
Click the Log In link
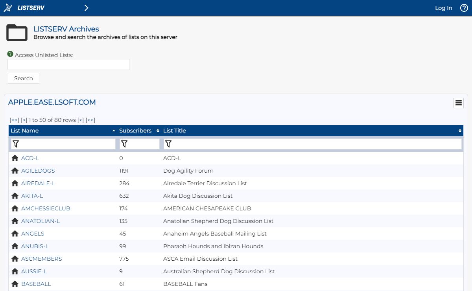(443, 8)
